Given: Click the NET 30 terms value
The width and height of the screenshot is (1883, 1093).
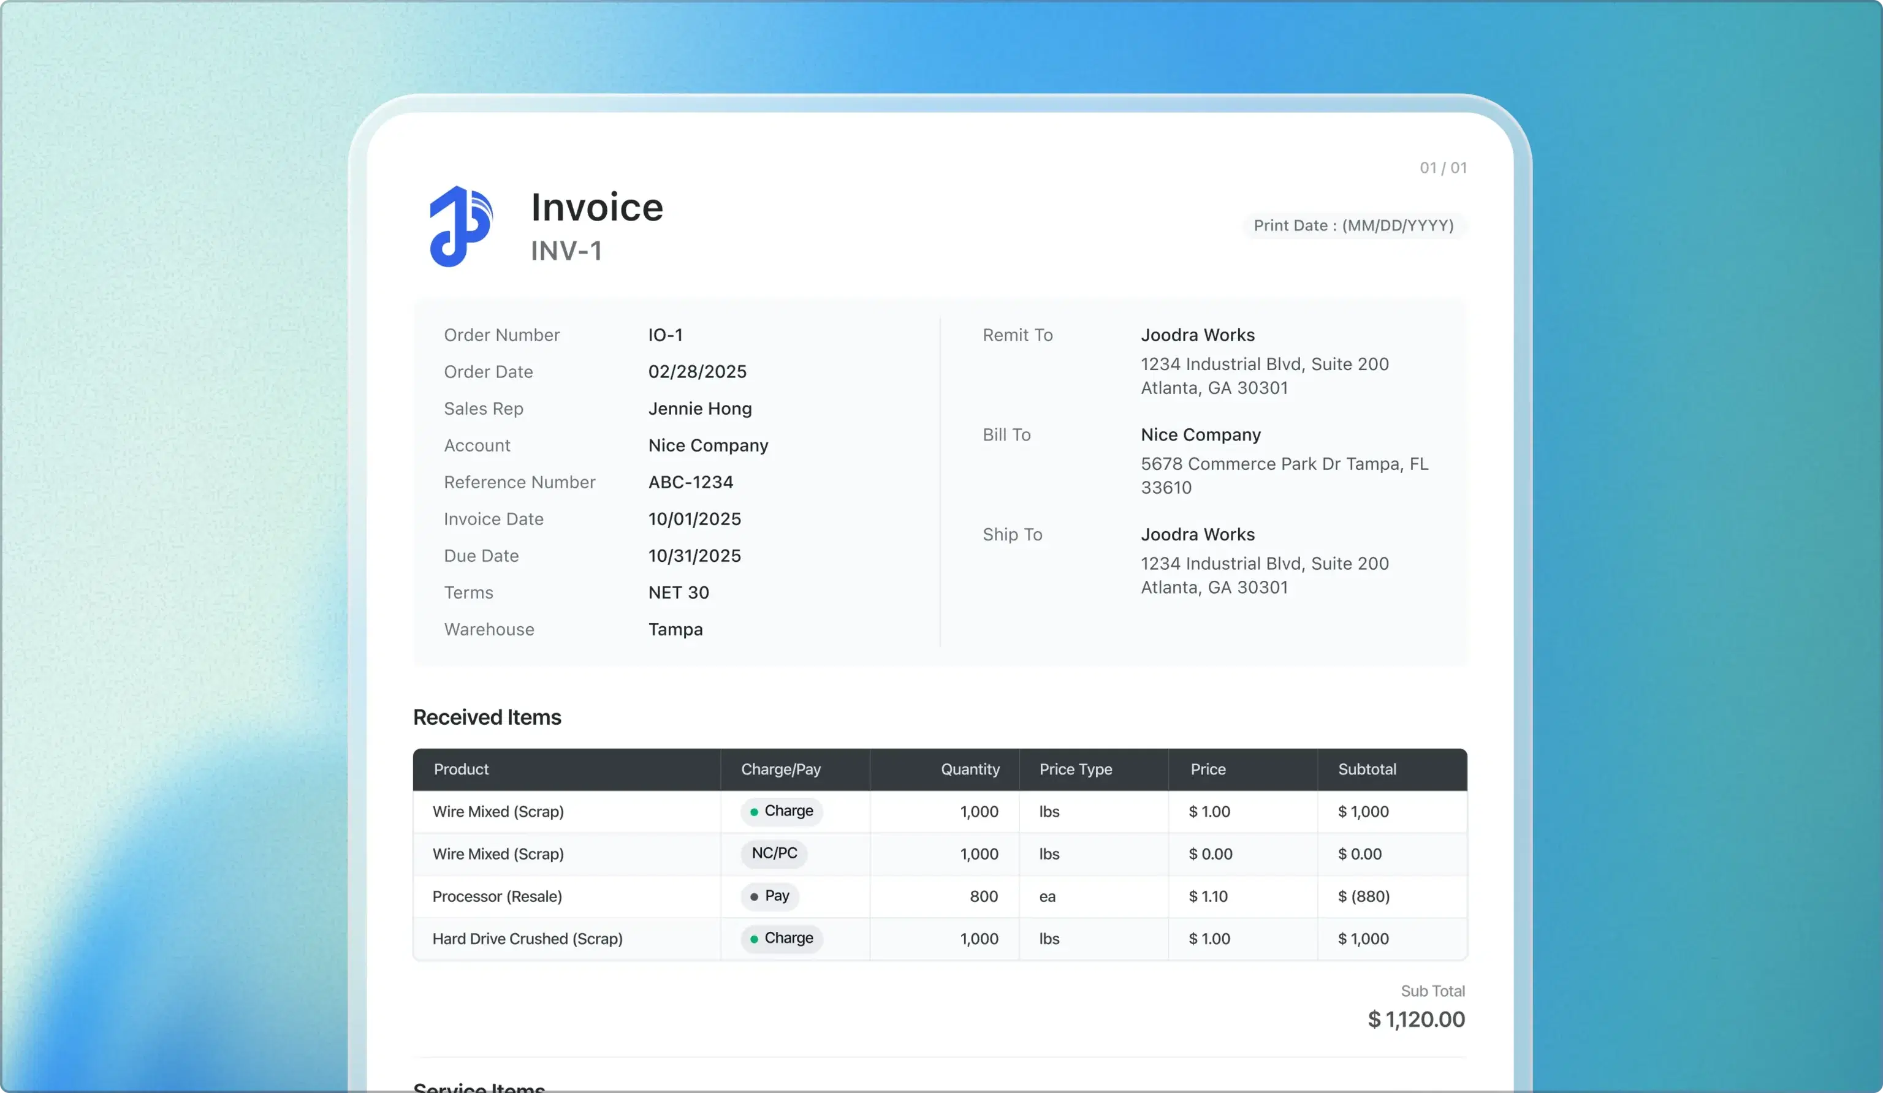Looking at the screenshot, I should [x=679, y=592].
